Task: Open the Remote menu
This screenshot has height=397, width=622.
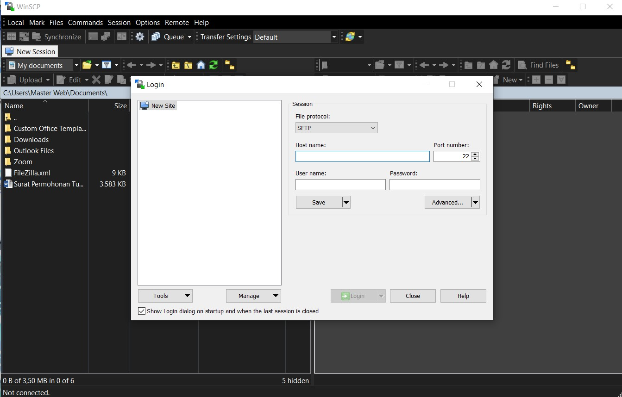Action: click(x=177, y=22)
